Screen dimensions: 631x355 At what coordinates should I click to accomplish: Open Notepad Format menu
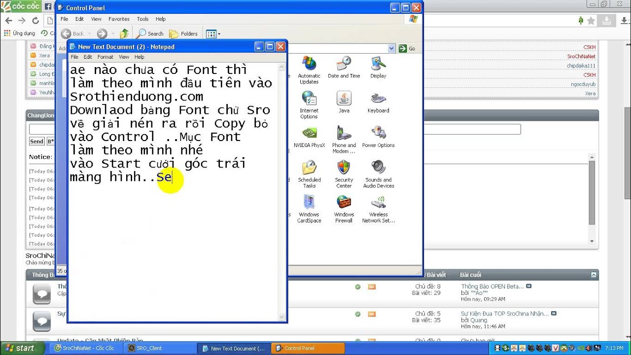click(x=105, y=57)
